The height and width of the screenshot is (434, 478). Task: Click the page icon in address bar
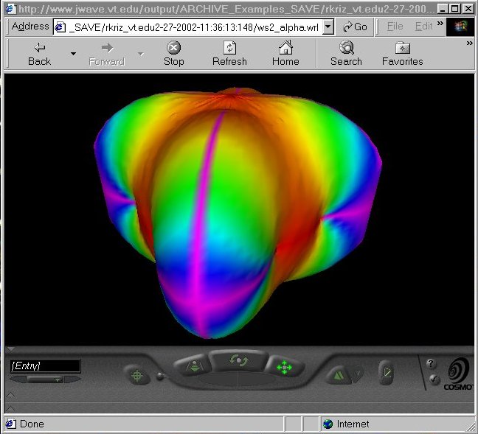pyautogui.click(x=60, y=27)
